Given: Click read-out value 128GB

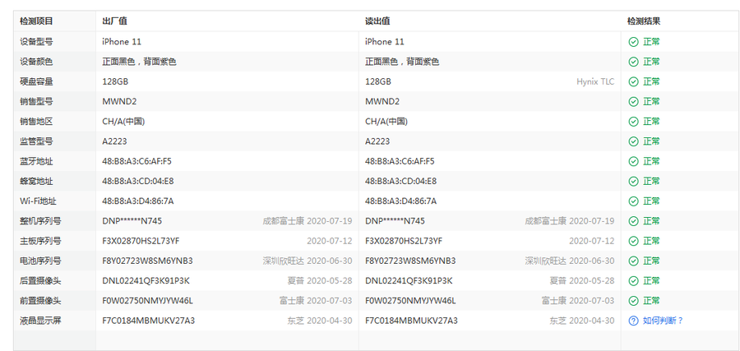Looking at the screenshot, I should coord(378,81).
